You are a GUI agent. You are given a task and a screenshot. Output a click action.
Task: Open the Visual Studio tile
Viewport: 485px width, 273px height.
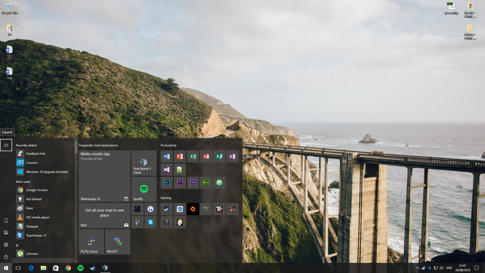[x=167, y=169]
